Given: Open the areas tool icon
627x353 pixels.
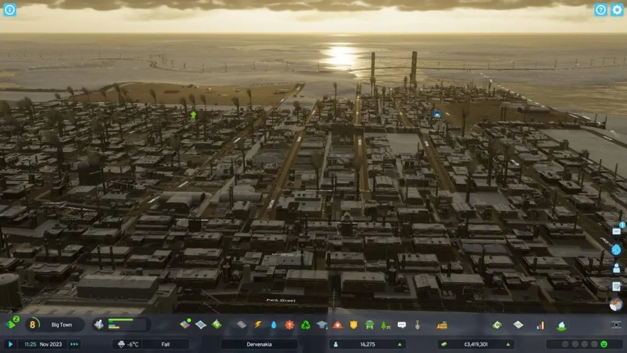Looking at the screenshot, I should point(201,325).
